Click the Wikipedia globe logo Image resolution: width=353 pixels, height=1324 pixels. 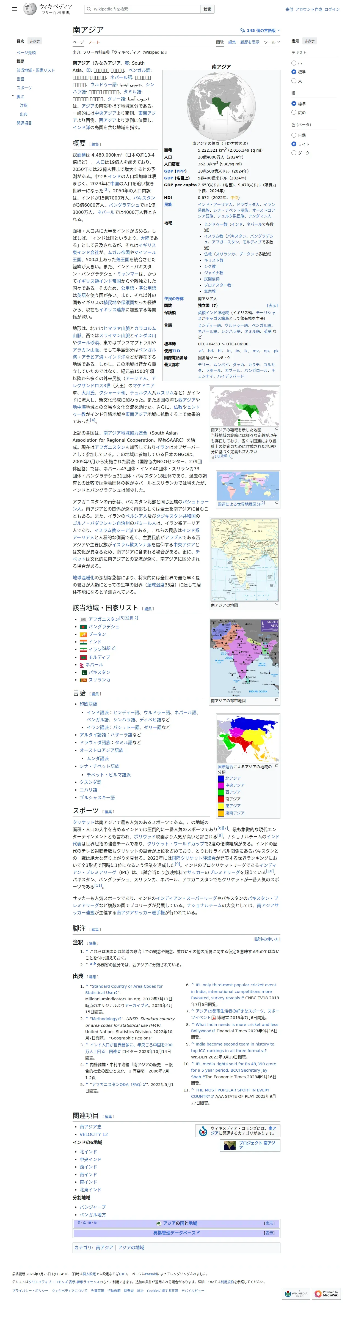click(x=30, y=9)
